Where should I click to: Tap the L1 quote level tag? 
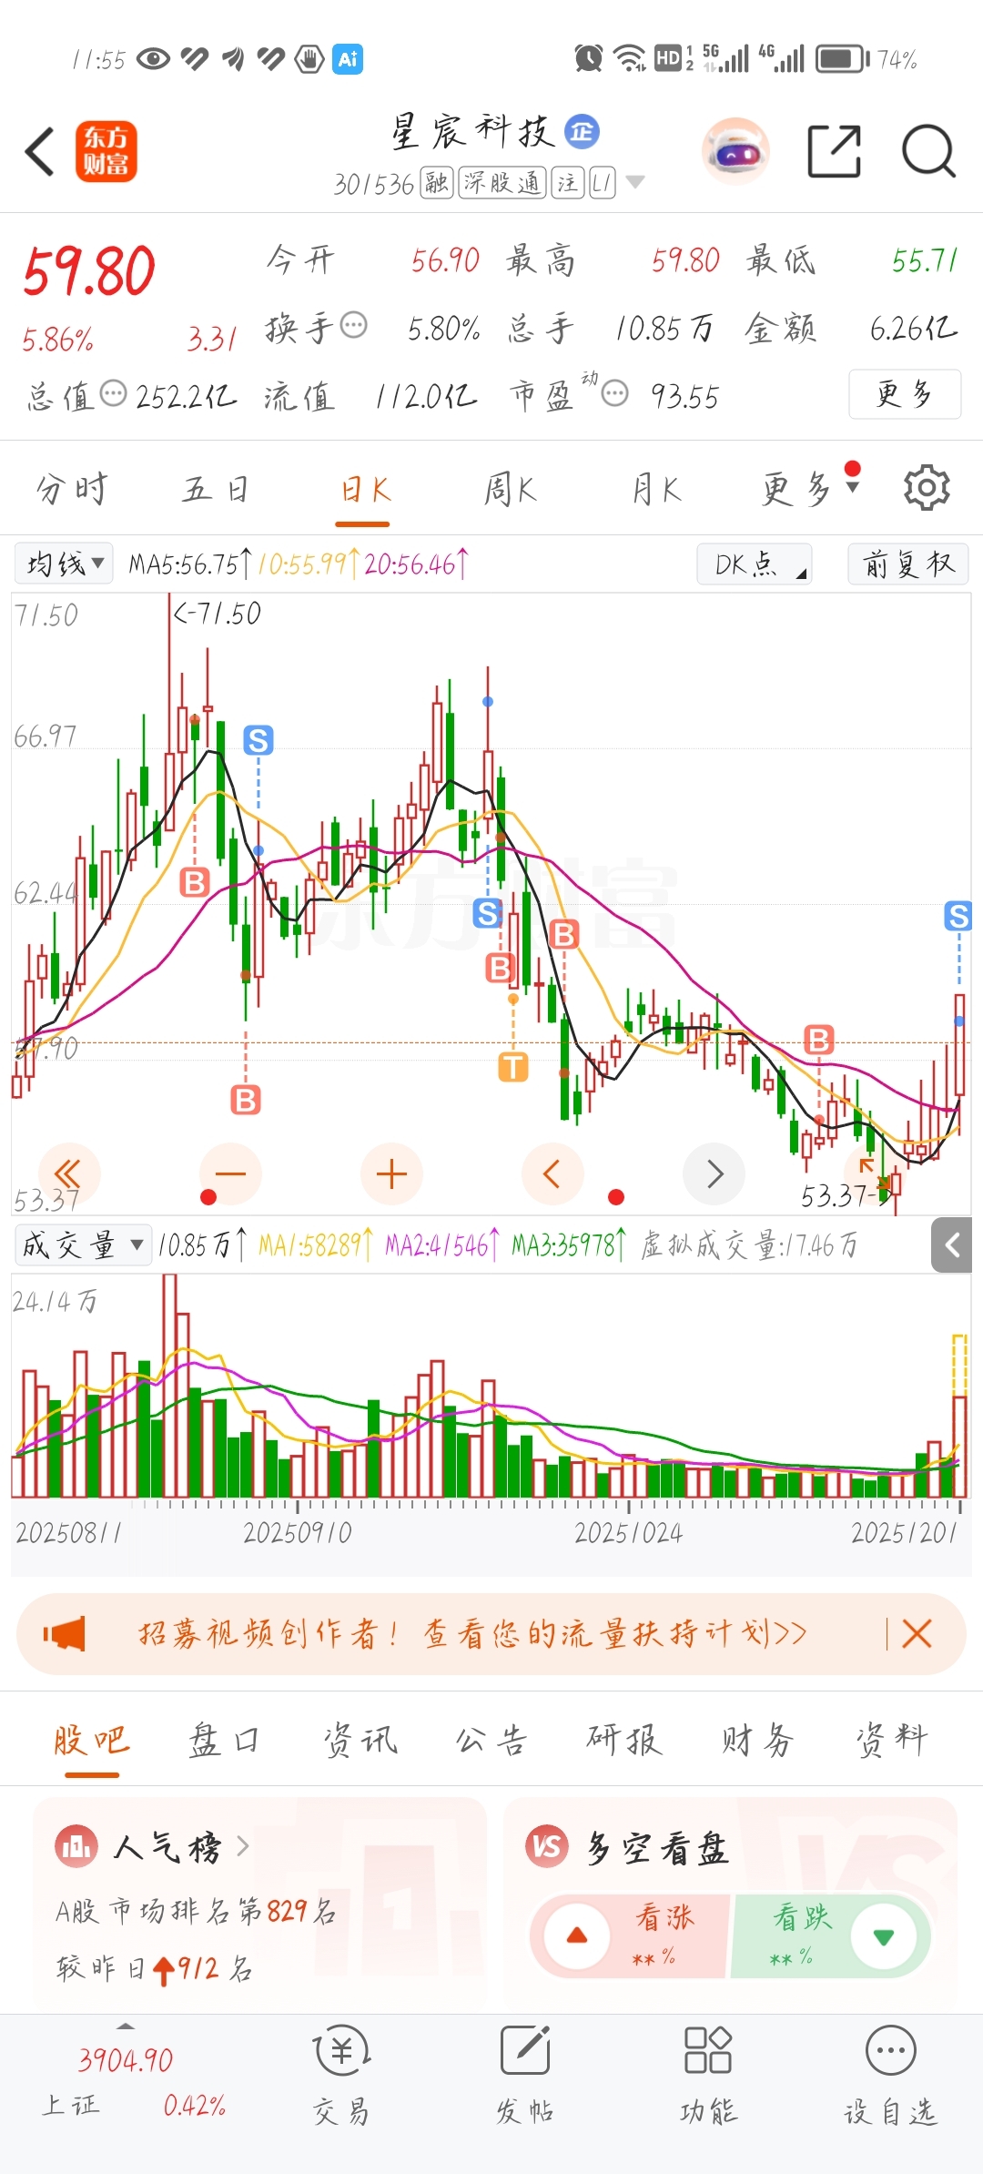coord(602,182)
